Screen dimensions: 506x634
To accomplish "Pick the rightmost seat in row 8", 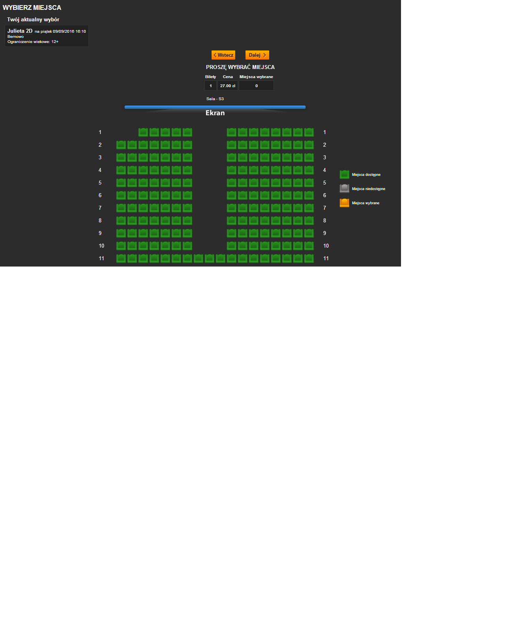I will 309,221.
